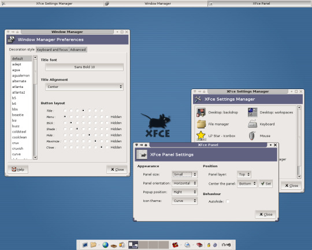Select Hidden radio for Menu button
The width and height of the screenshot is (312, 250).
click(107, 117)
